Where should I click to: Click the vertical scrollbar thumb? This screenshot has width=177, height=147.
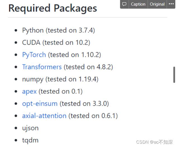click(174, 75)
